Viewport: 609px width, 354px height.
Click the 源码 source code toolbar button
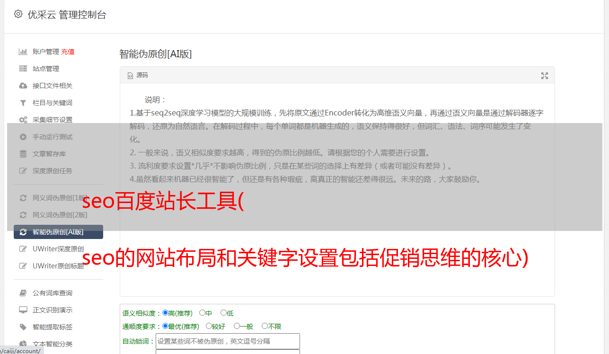[138, 75]
